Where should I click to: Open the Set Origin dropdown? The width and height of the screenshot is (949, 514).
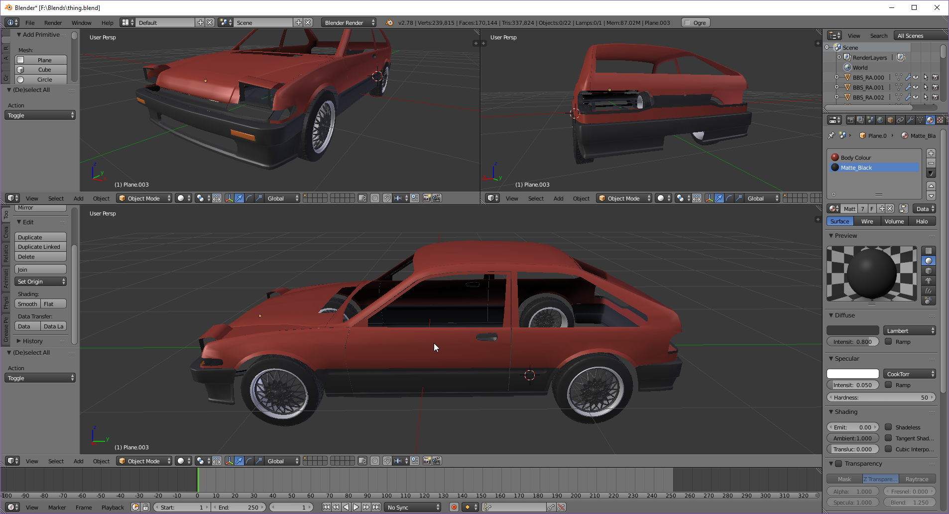(x=41, y=282)
